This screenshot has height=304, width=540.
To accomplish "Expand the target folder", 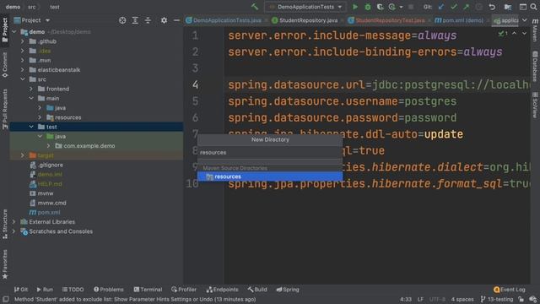I will click(23, 155).
